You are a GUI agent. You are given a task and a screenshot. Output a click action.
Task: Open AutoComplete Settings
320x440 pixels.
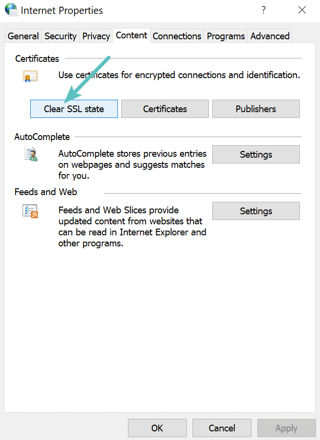[x=256, y=154]
